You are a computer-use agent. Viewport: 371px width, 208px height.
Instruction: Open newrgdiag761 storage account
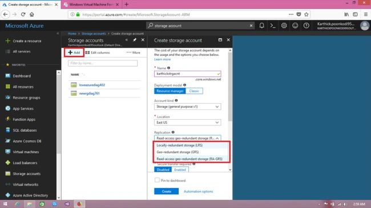coord(89,93)
